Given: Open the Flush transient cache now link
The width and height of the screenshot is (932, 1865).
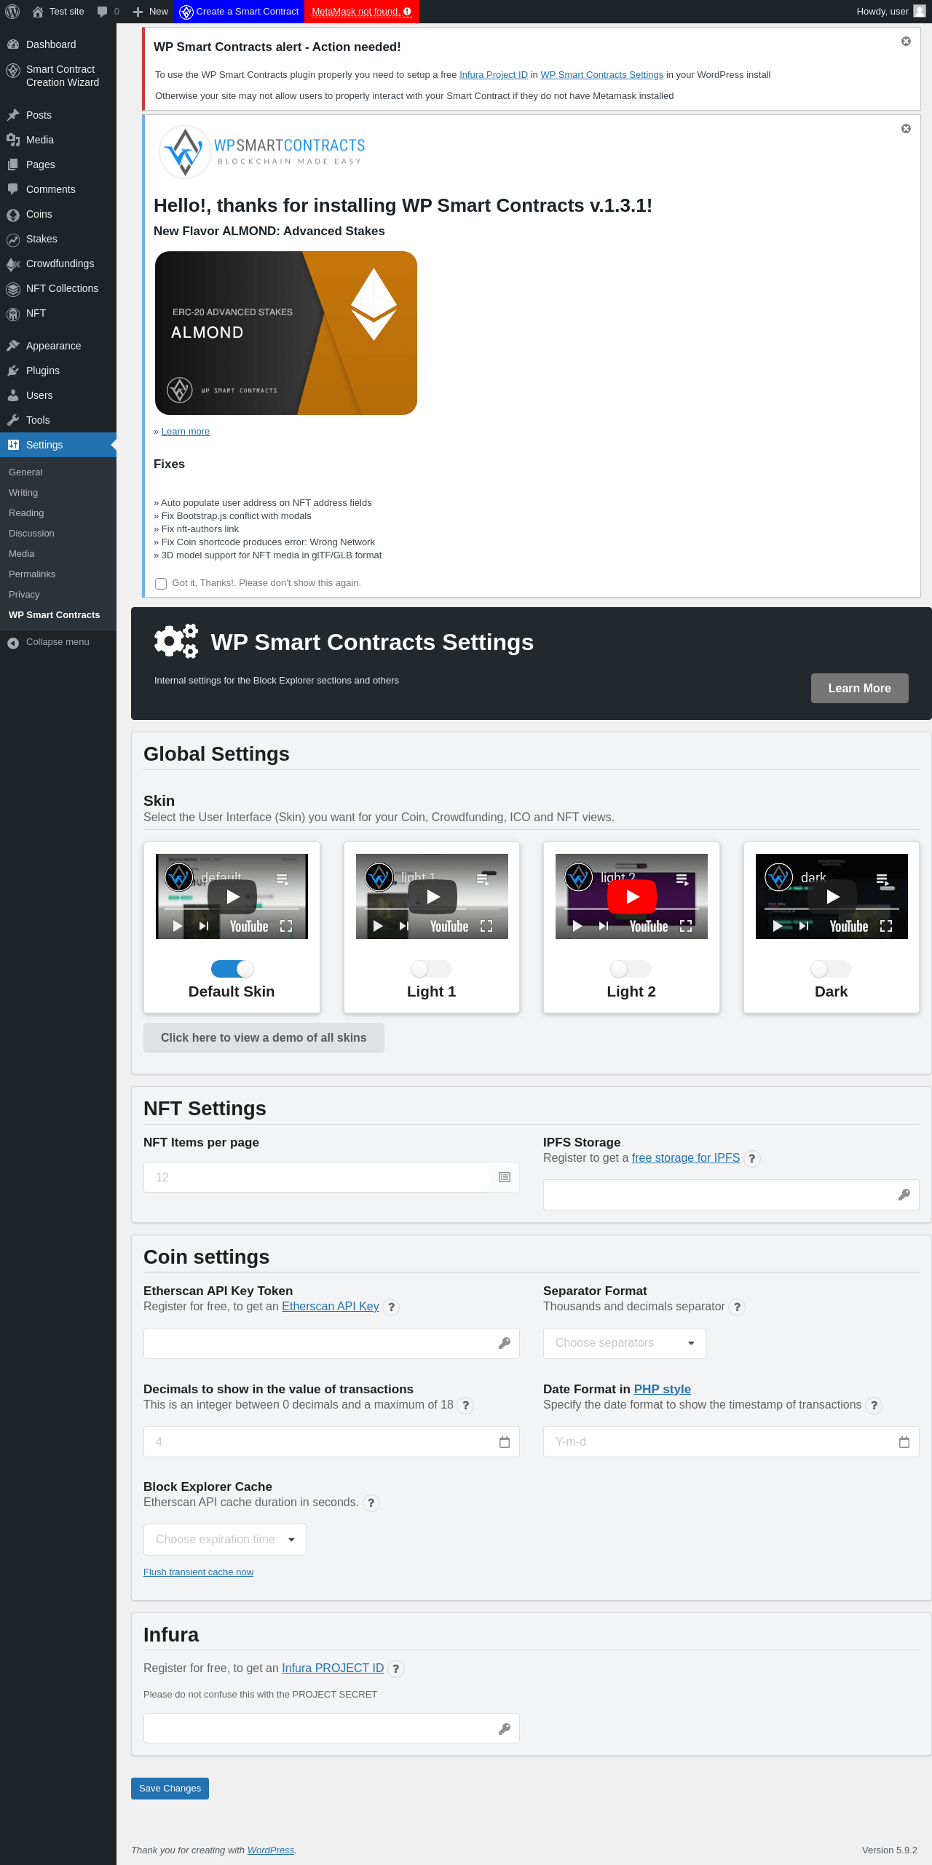Looking at the screenshot, I should pos(198,1572).
